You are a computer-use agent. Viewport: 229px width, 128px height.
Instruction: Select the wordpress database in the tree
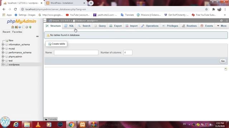tap(14, 65)
